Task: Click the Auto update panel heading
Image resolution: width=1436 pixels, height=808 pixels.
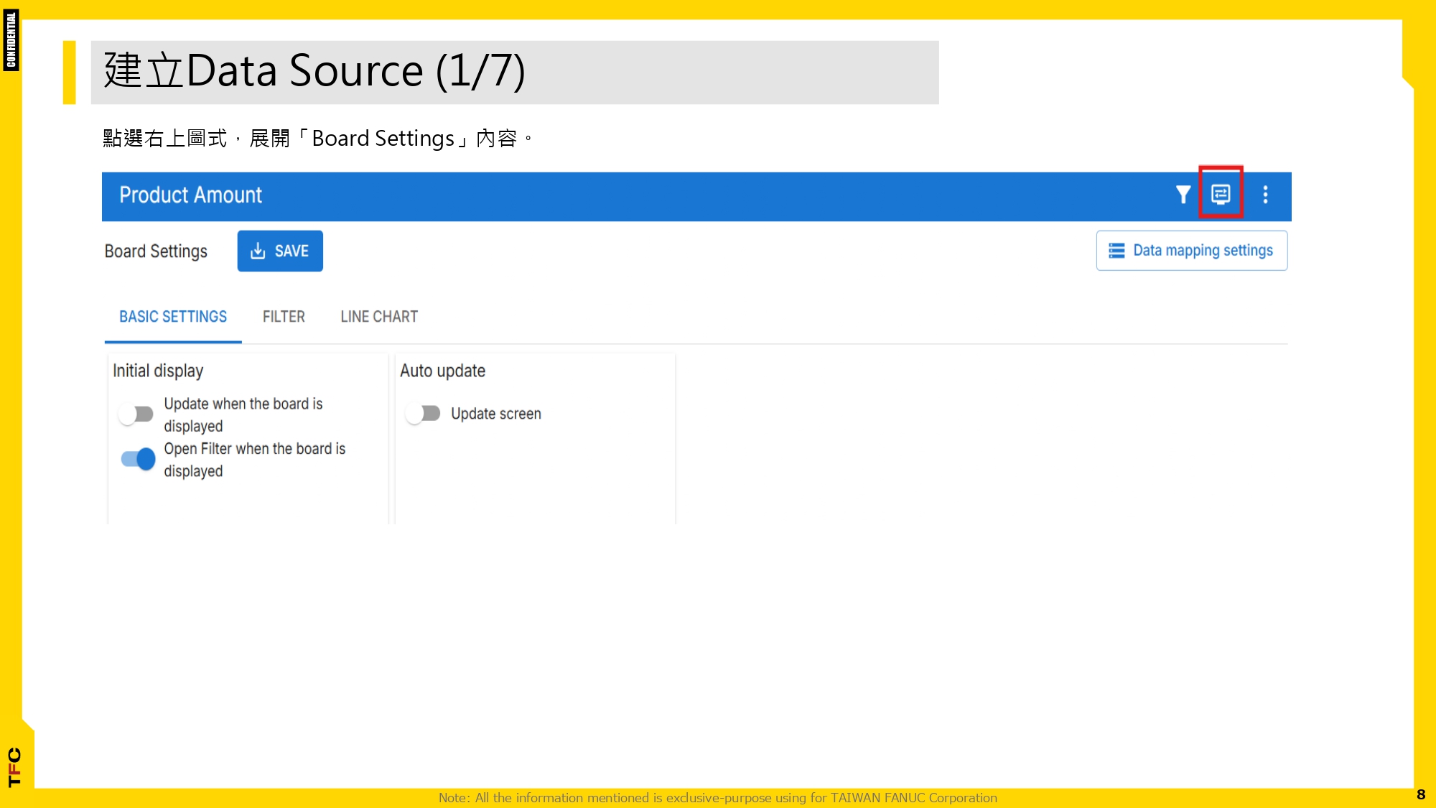Action: coord(442,371)
